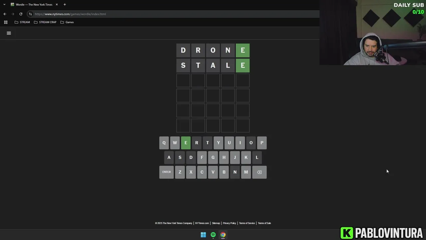Image resolution: width=426 pixels, height=240 pixels.
Task: Tap the O key on Wordle keyboard
Action: (x=251, y=143)
